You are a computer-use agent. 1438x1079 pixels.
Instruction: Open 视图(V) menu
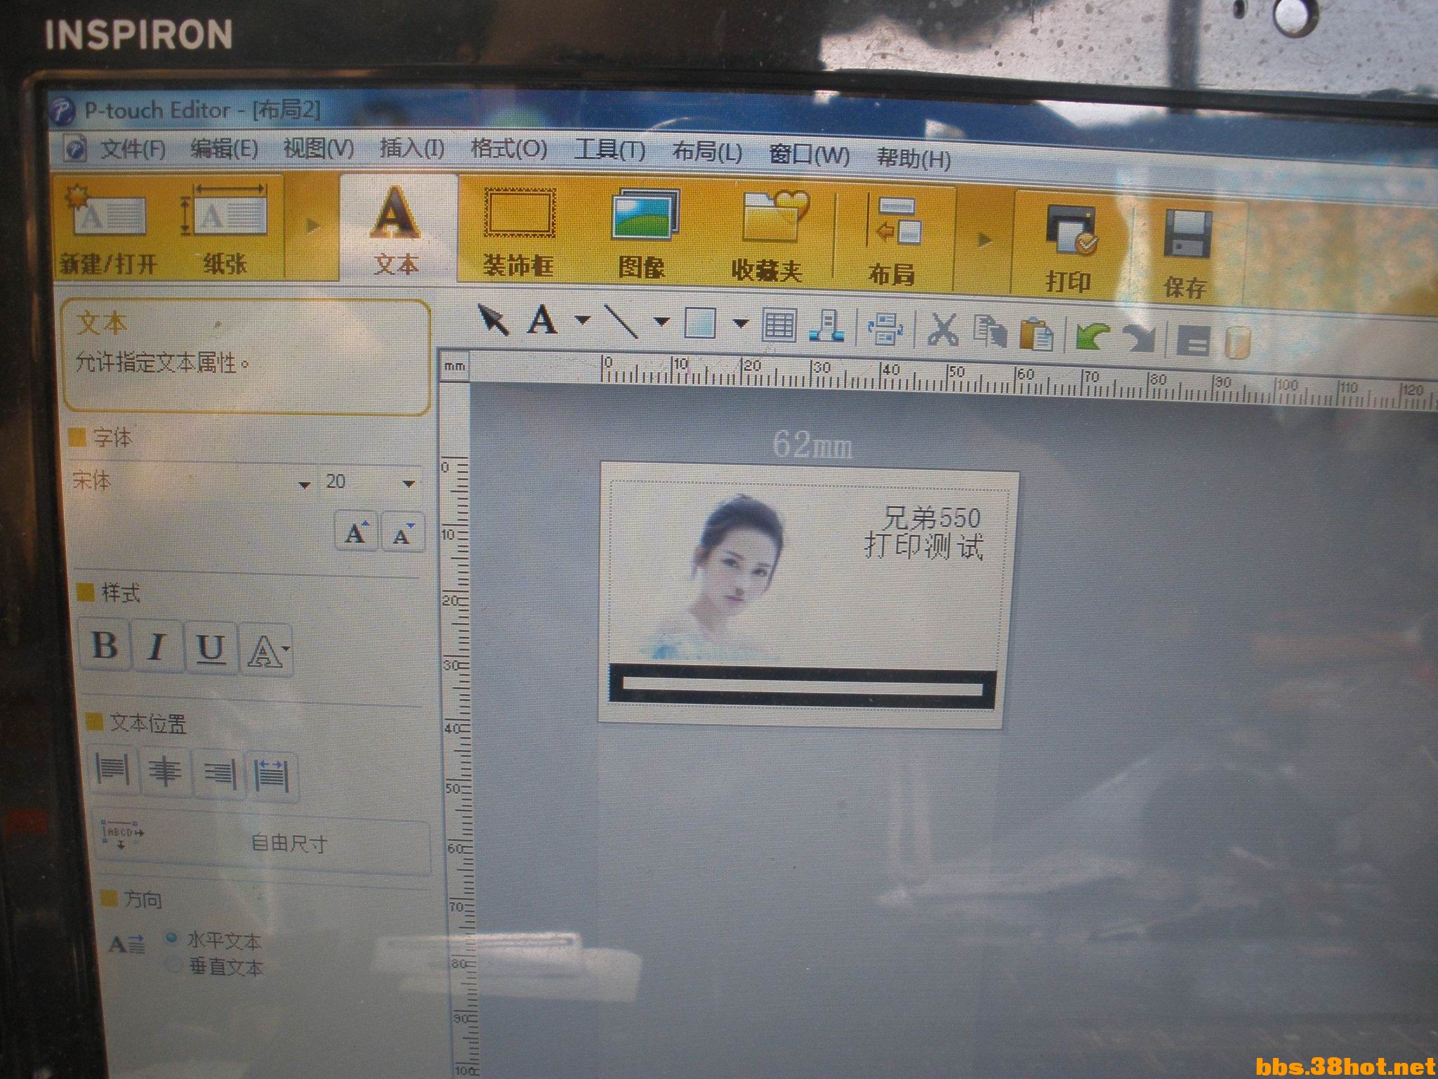tap(319, 148)
